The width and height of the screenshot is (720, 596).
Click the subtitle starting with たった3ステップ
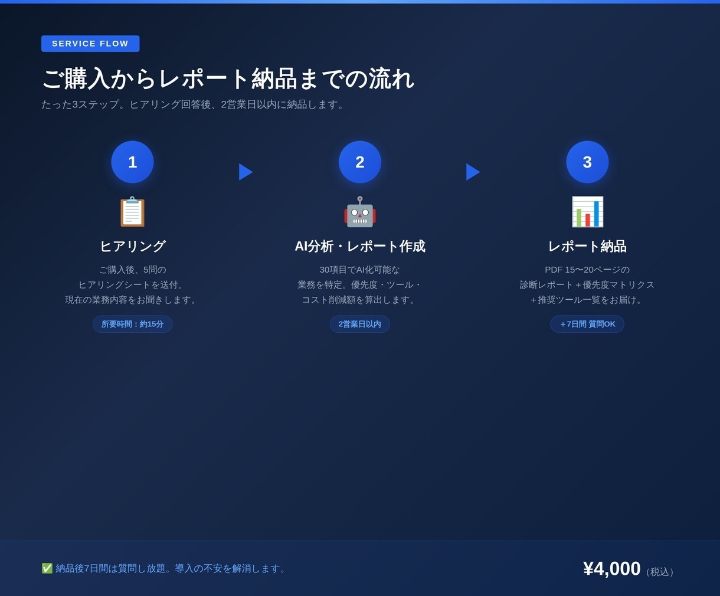pyautogui.click(x=194, y=104)
